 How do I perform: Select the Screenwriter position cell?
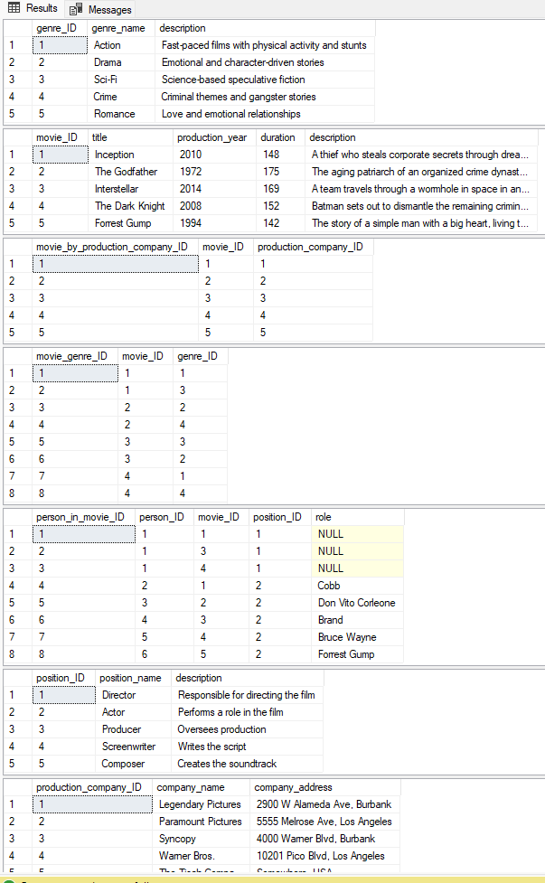pos(128,747)
